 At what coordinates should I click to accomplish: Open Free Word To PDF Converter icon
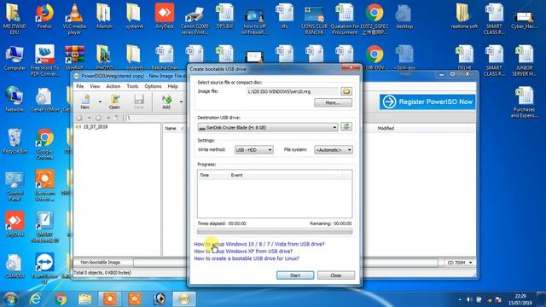(x=44, y=61)
